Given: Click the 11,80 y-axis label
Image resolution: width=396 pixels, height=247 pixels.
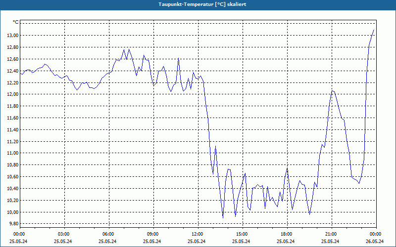Looking at the screenshot, I should pyautogui.click(x=12, y=106).
